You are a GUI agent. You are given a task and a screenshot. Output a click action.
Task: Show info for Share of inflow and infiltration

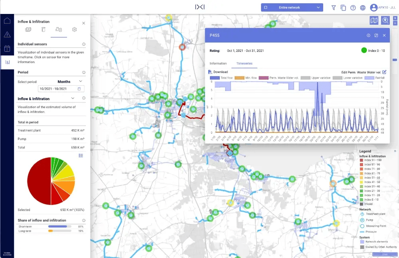pyautogui.click(x=84, y=221)
